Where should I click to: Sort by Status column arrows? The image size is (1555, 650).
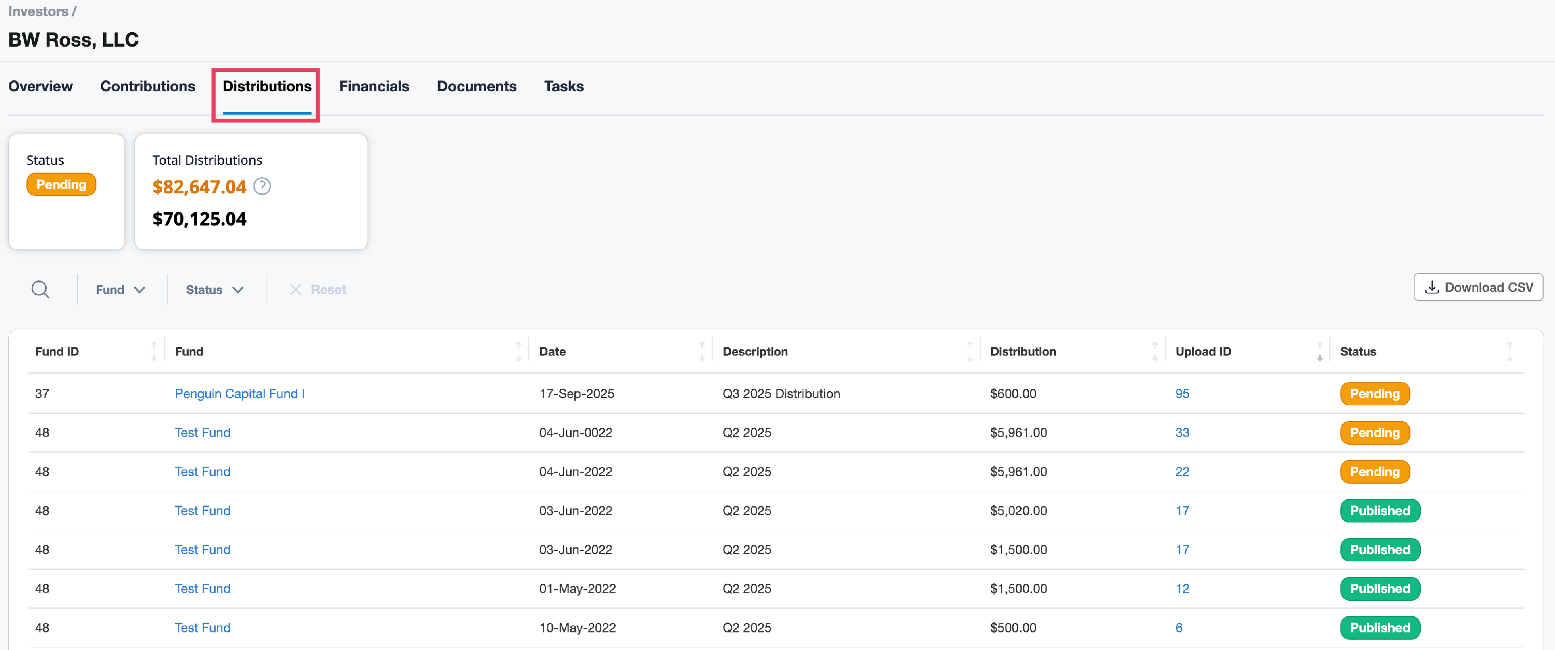point(1509,351)
